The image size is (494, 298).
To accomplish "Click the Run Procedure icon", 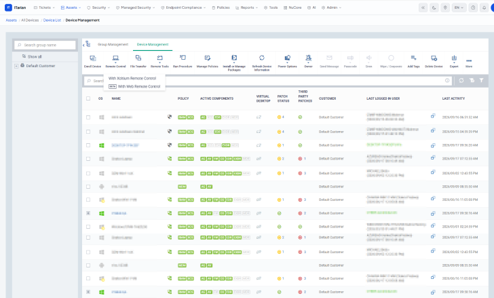I will pyautogui.click(x=183, y=58).
